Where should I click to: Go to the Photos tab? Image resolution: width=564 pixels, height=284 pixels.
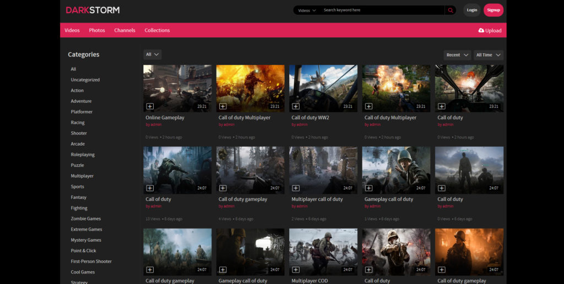(x=97, y=30)
